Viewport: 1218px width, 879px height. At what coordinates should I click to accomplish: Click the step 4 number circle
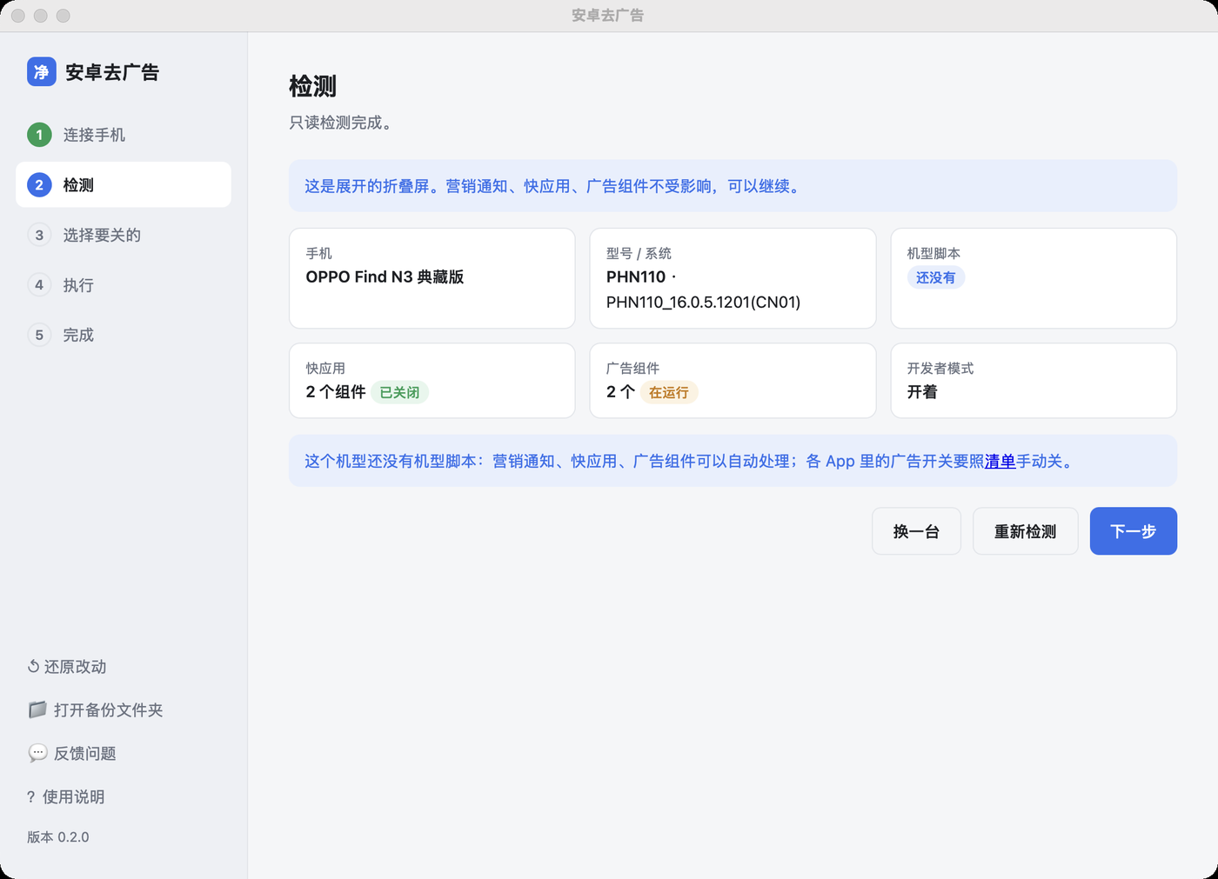pos(39,285)
